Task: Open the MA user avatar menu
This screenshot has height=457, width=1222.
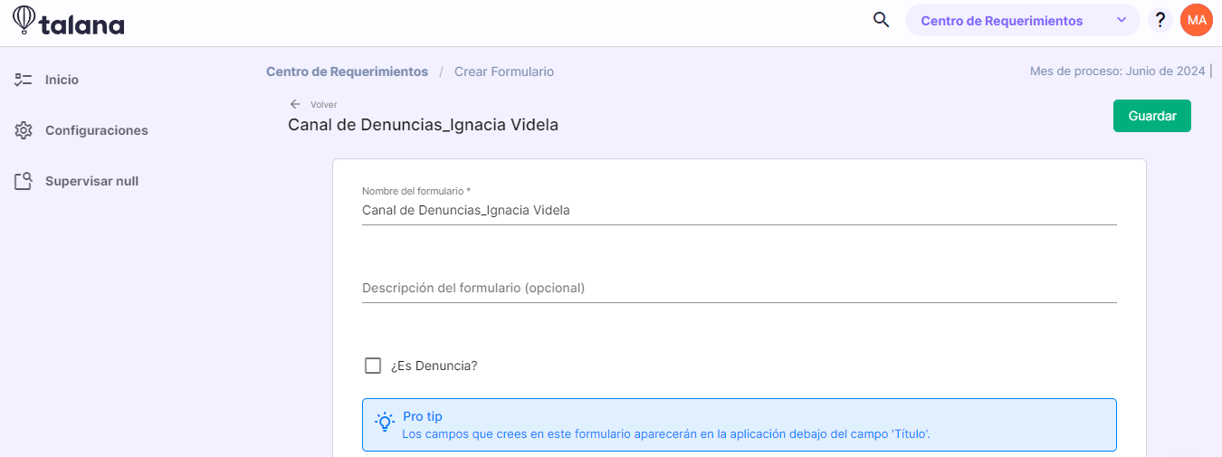Action: coord(1197,20)
